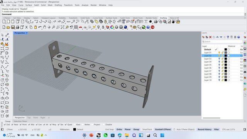The width and height of the screenshot is (247, 139).
Task: Click the Print icon in standard toolbar
Action: (17, 27)
